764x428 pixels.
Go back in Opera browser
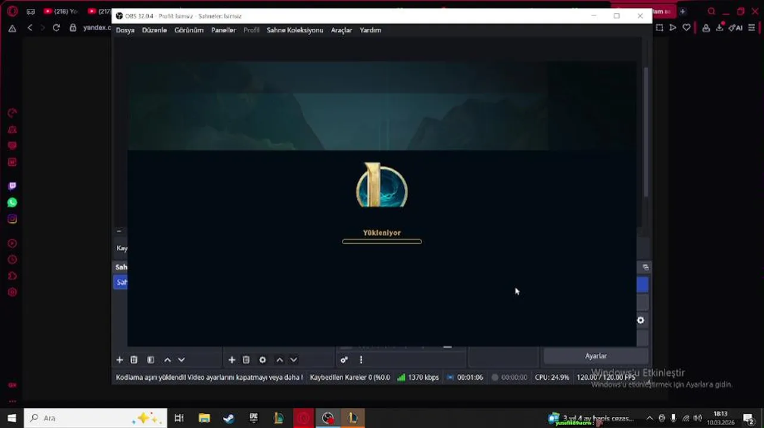click(30, 27)
